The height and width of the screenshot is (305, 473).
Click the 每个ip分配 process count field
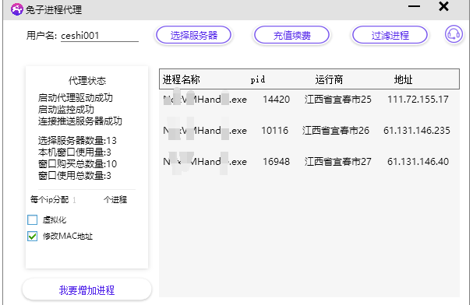click(86, 200)
